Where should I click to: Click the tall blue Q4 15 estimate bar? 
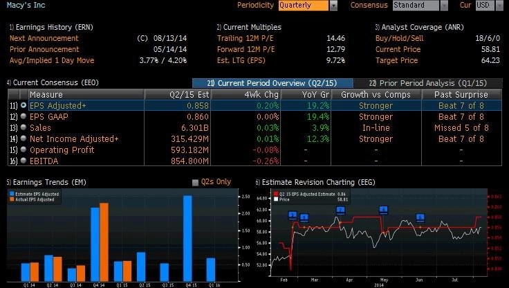187,238
